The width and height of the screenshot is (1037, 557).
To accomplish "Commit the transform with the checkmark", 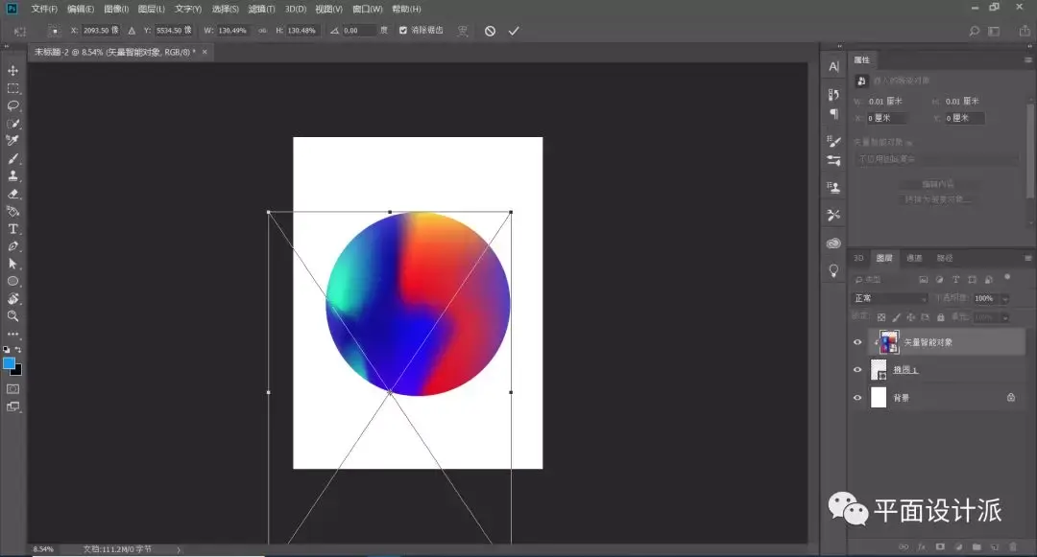I will pyautogui.click(x=514, y=31).
